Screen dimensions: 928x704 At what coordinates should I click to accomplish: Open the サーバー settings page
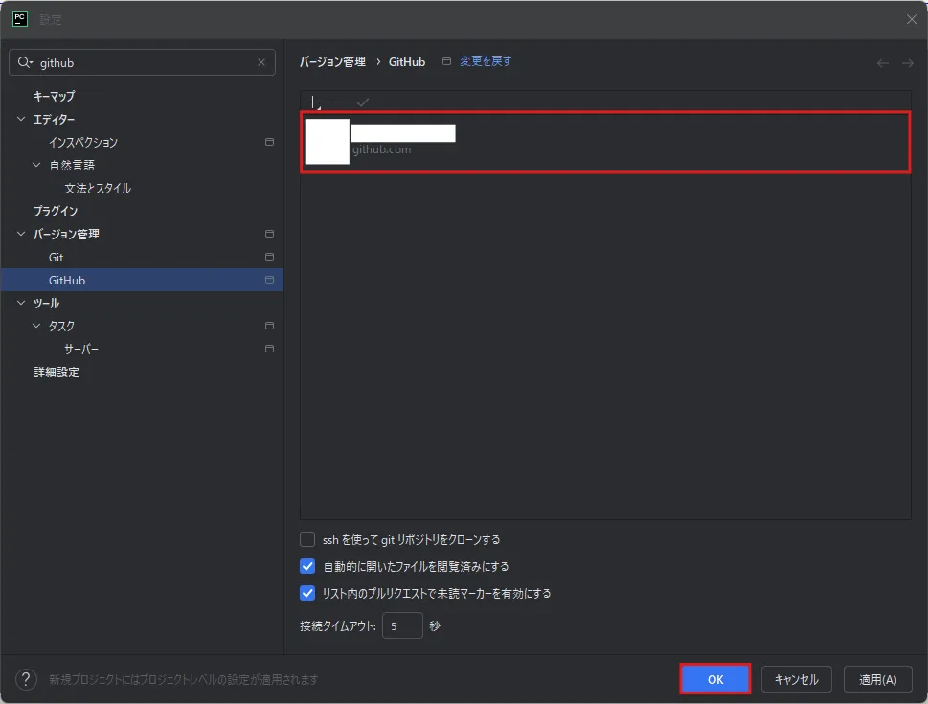tap(81, 349)
